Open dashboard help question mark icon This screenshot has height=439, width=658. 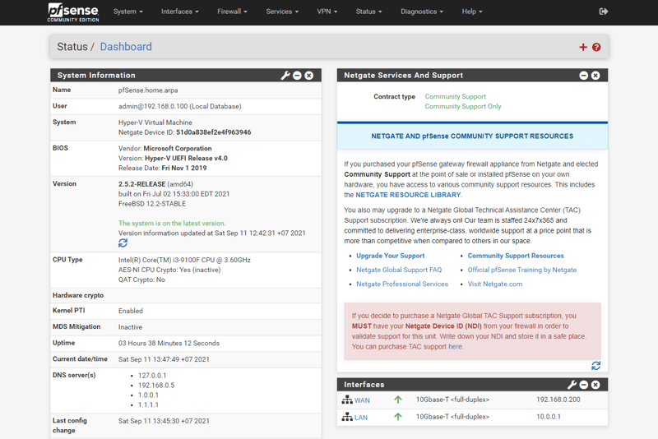pyautogui.click(x=596, y=47)
